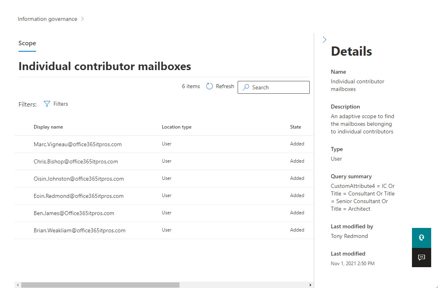The height and width of the screenshot is (288, 438).
Task: Click the Location type column header
Action: coord(177,127)
